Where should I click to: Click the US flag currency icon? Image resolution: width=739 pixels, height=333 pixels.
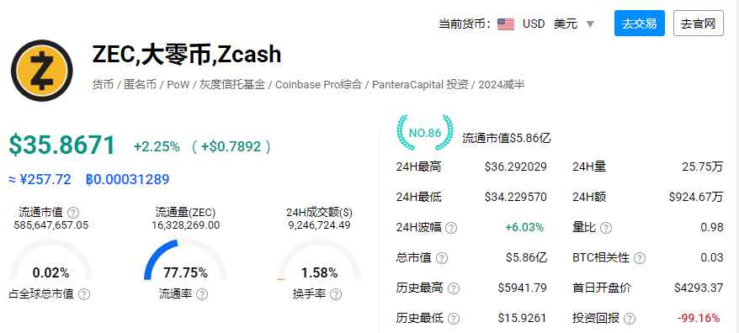(506, 24)
